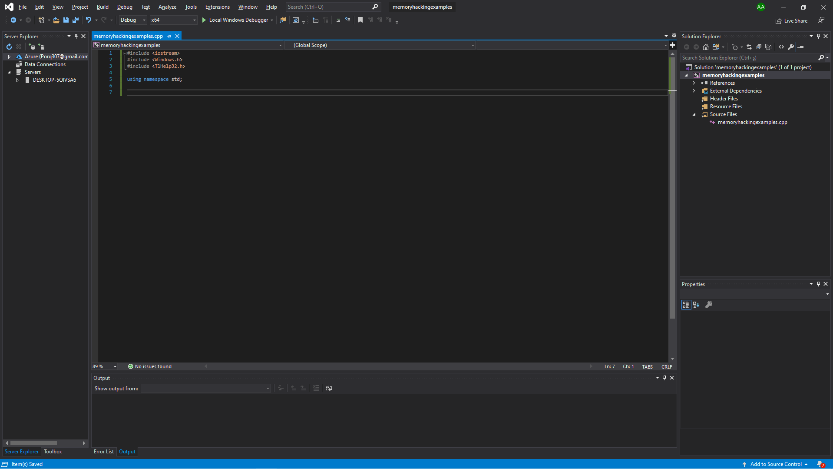The image size is (833, 469).
Task: Click the Find in Files toolbar icon
Action: [x=283, y=20]
